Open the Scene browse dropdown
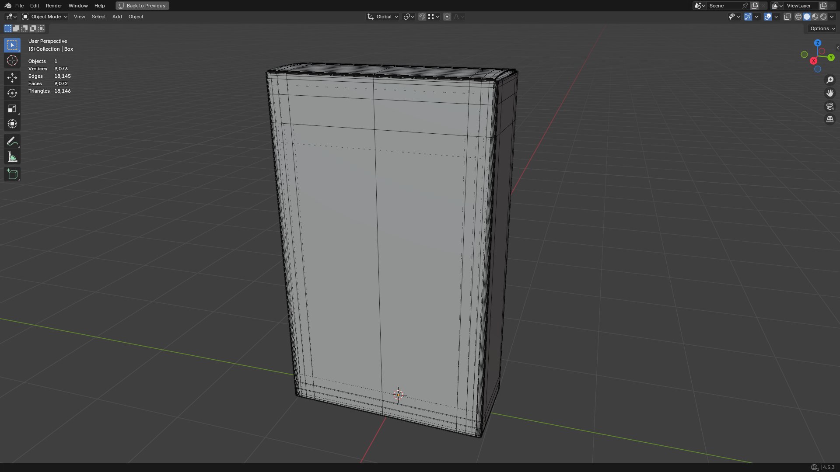This screenshot has width=840, height=472. (x=700, y=6)
